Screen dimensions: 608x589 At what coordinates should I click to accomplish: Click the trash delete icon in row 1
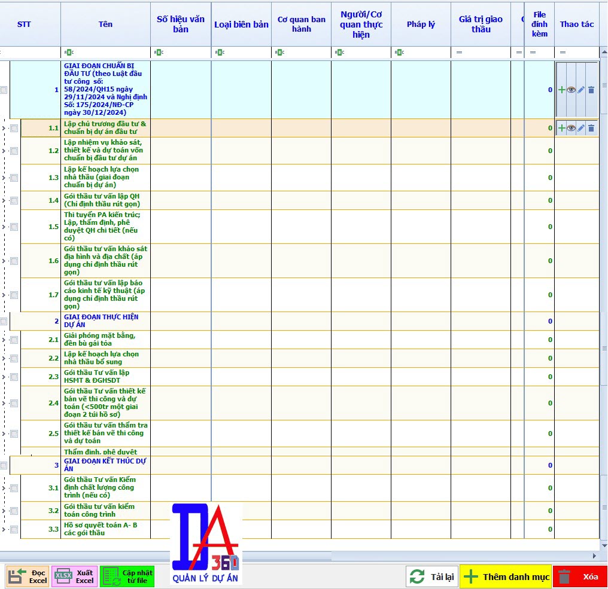coord(591,90)
